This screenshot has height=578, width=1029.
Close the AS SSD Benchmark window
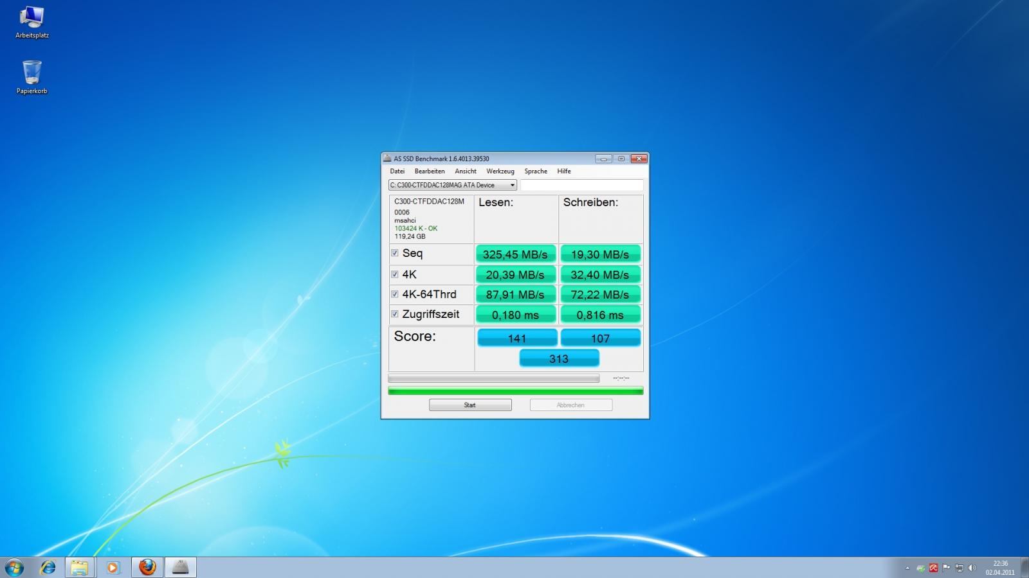pos(639,159)
